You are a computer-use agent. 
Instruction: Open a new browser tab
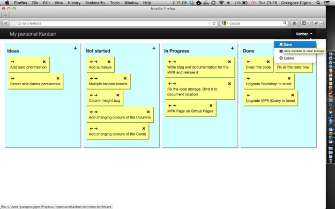pos(5,15)
